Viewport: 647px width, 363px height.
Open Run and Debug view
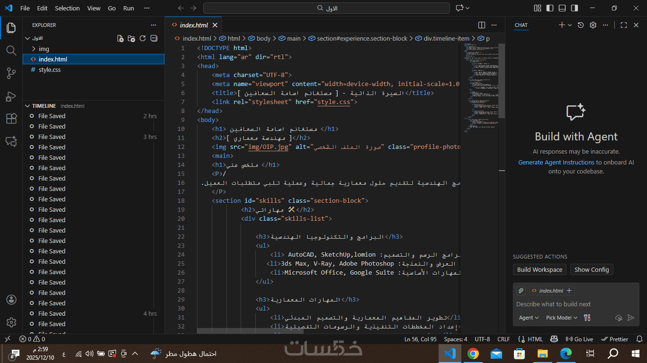pos(11,96)
